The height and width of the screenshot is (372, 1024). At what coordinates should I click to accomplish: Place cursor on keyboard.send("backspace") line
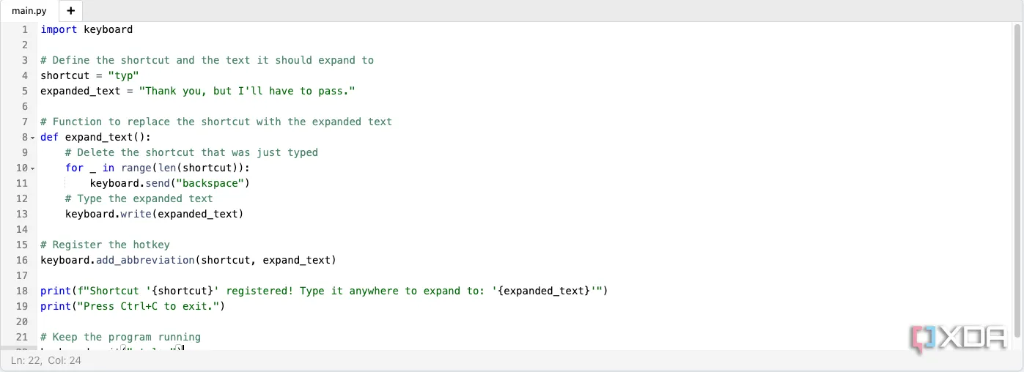(x=170, y=183)
